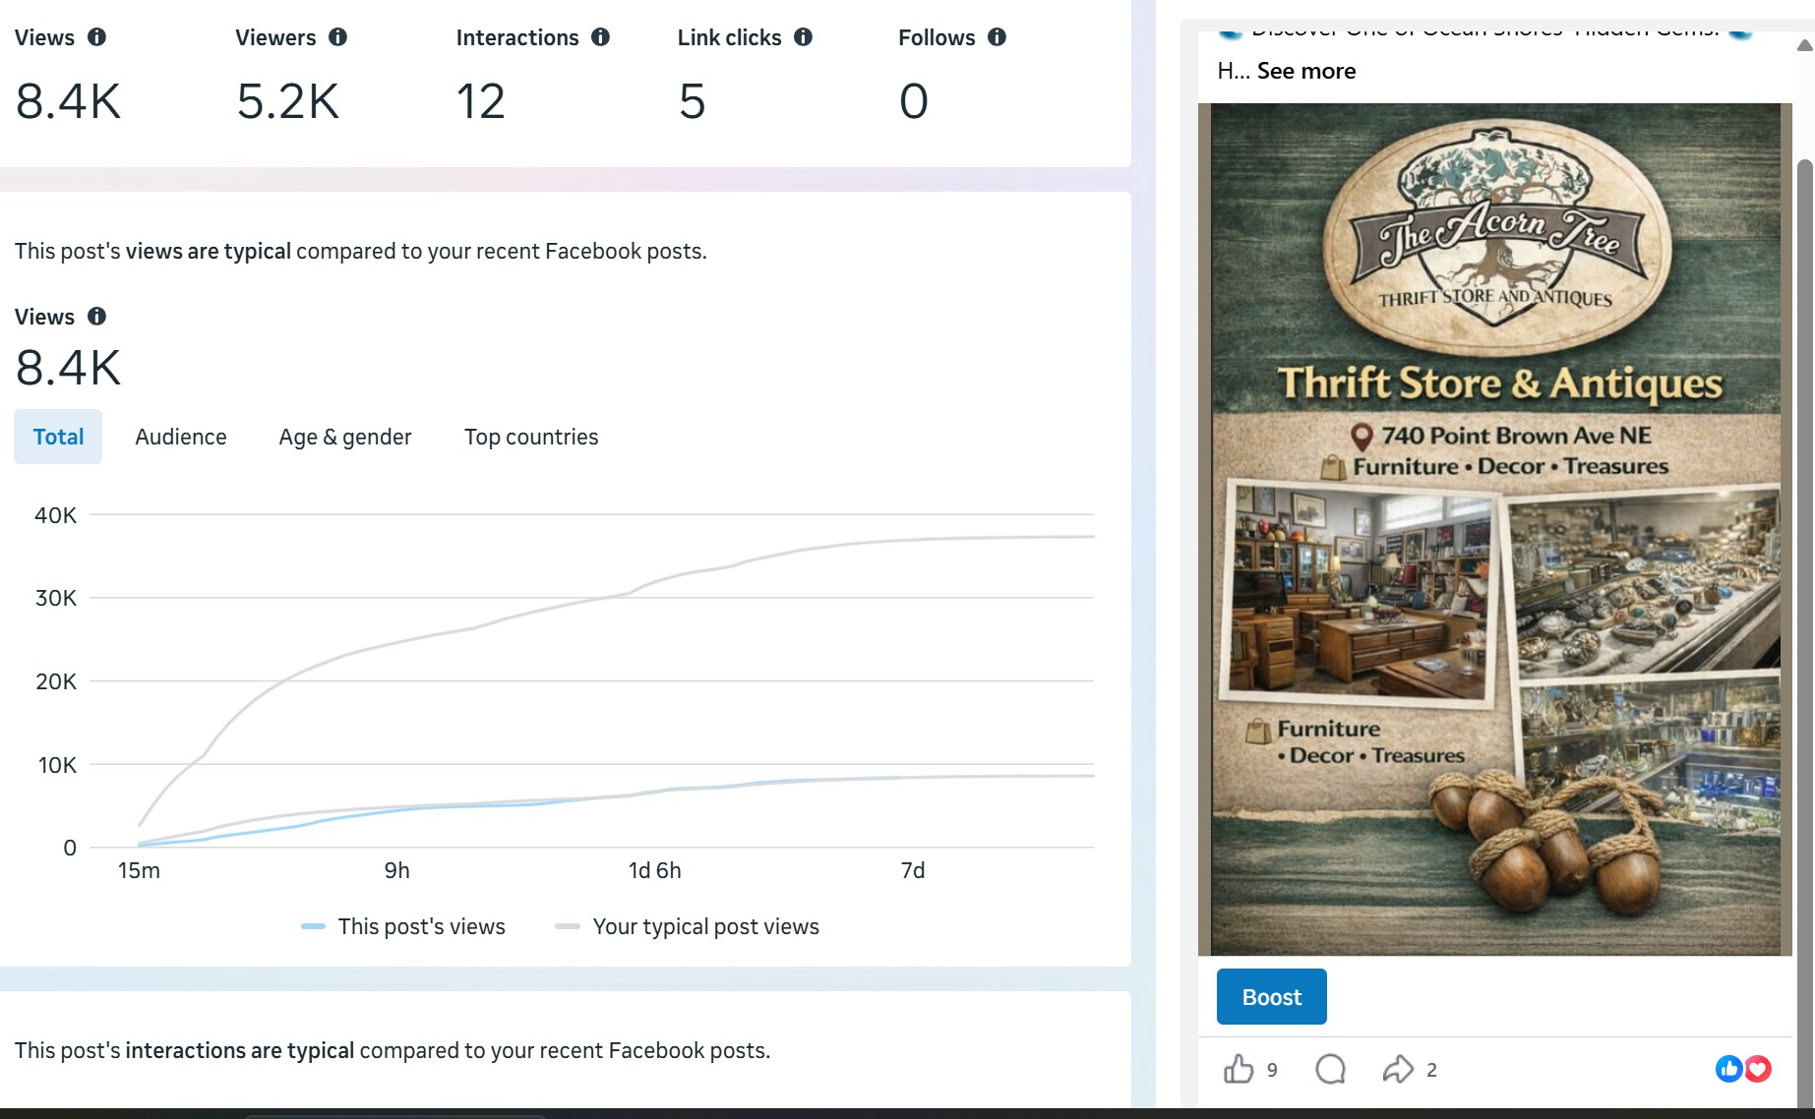Click the large 8.4K chart total
This screenshot has width=1815, height=1119.
point(68,368)
